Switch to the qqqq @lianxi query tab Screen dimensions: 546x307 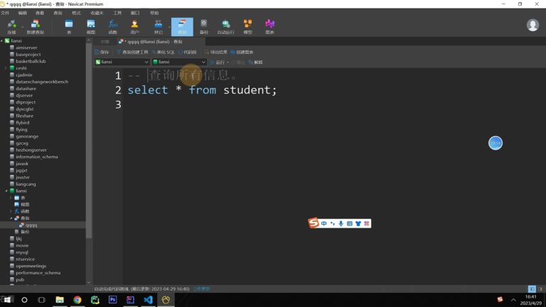click(x=154, y=42)
